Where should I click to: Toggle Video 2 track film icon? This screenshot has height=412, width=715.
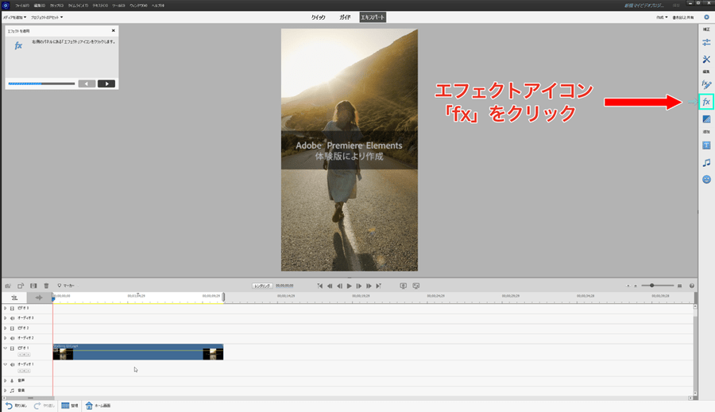point(12,328)
